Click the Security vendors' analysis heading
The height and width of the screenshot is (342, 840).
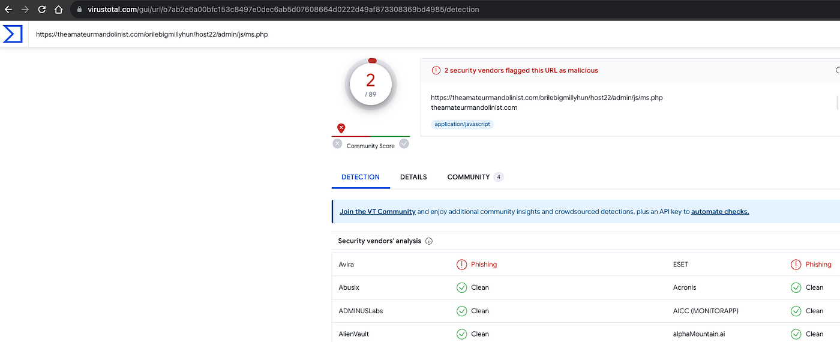click(380, 241)
